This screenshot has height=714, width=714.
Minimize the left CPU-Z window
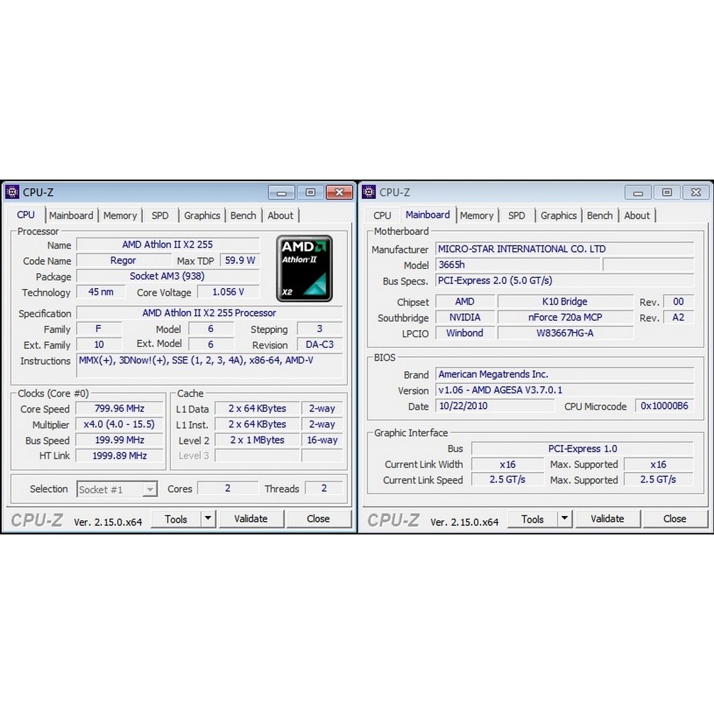[x=282, y=192]
